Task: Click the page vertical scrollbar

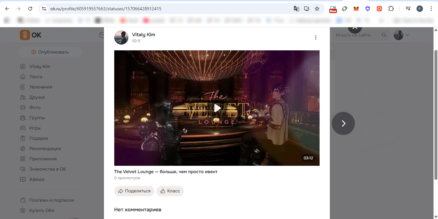Action: pos(435,114)
